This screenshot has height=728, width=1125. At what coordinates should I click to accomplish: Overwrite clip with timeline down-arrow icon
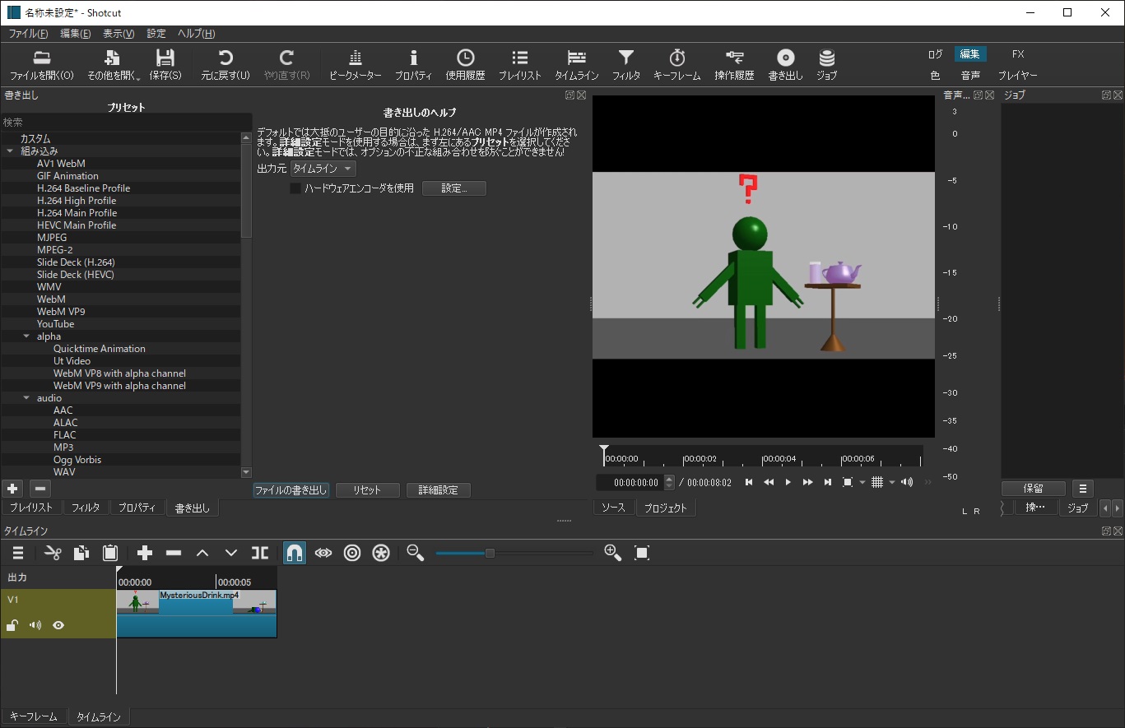pos(231,553)
